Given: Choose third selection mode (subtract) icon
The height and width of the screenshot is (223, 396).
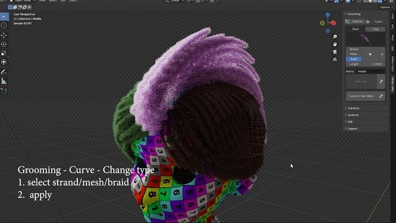Looking at the screenshot, I should 20,7.
